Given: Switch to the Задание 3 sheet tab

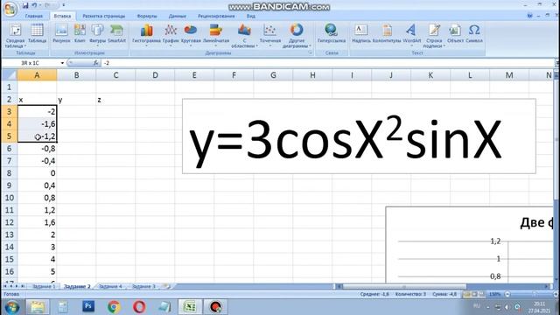Looking at the screenshot, I should pyautogui.click(x=143, y=286).
